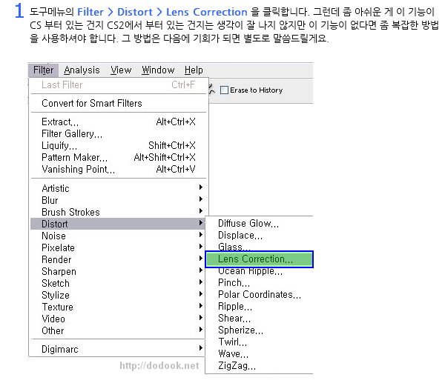The width and height of the screenshot is (445, 386).
Task: Choose Ocean Ripple distort filter
Action: 259,272
